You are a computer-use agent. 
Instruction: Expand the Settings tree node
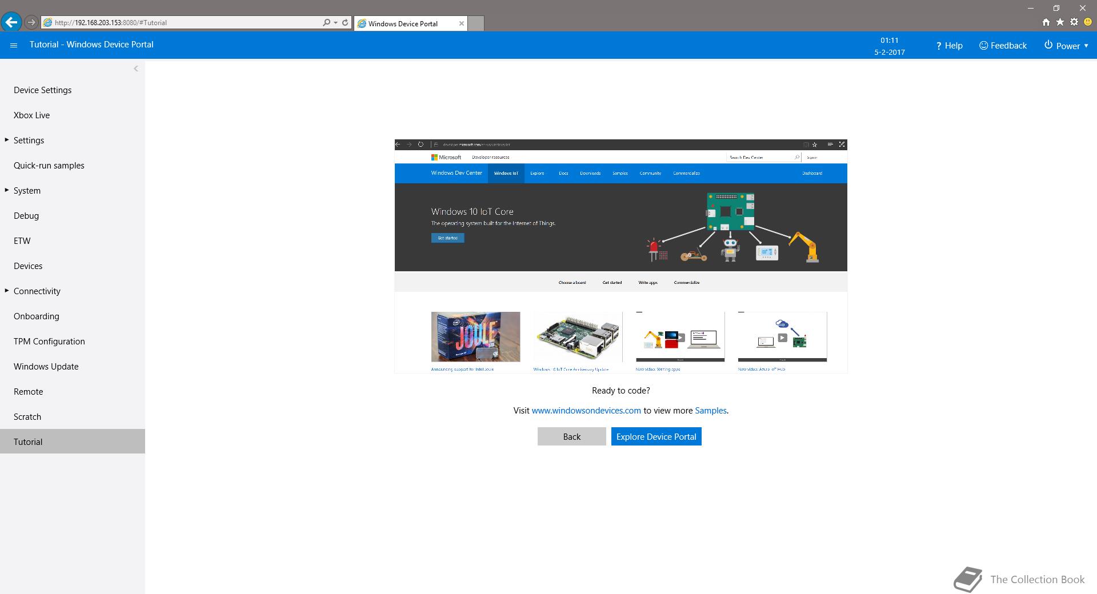[x=7, y=140]
